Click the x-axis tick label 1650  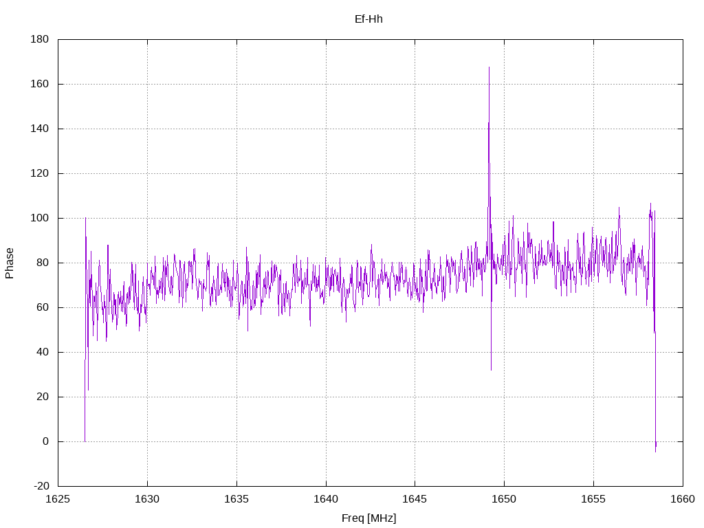coord(504,499)
